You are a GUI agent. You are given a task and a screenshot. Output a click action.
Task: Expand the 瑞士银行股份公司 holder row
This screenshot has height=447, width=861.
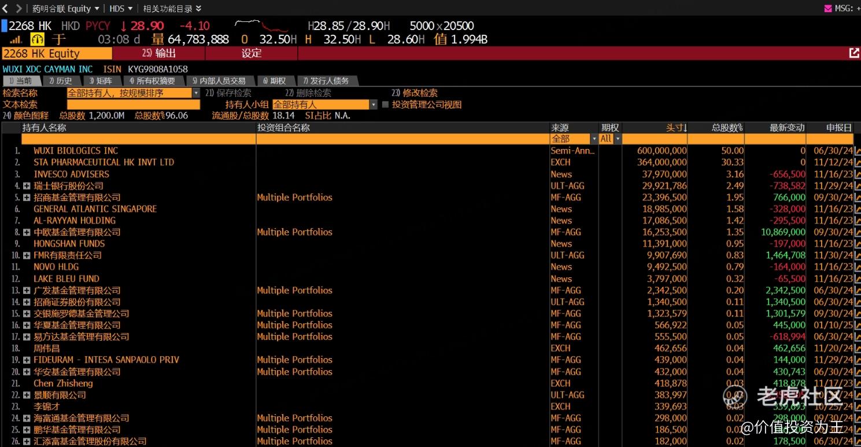27,186
